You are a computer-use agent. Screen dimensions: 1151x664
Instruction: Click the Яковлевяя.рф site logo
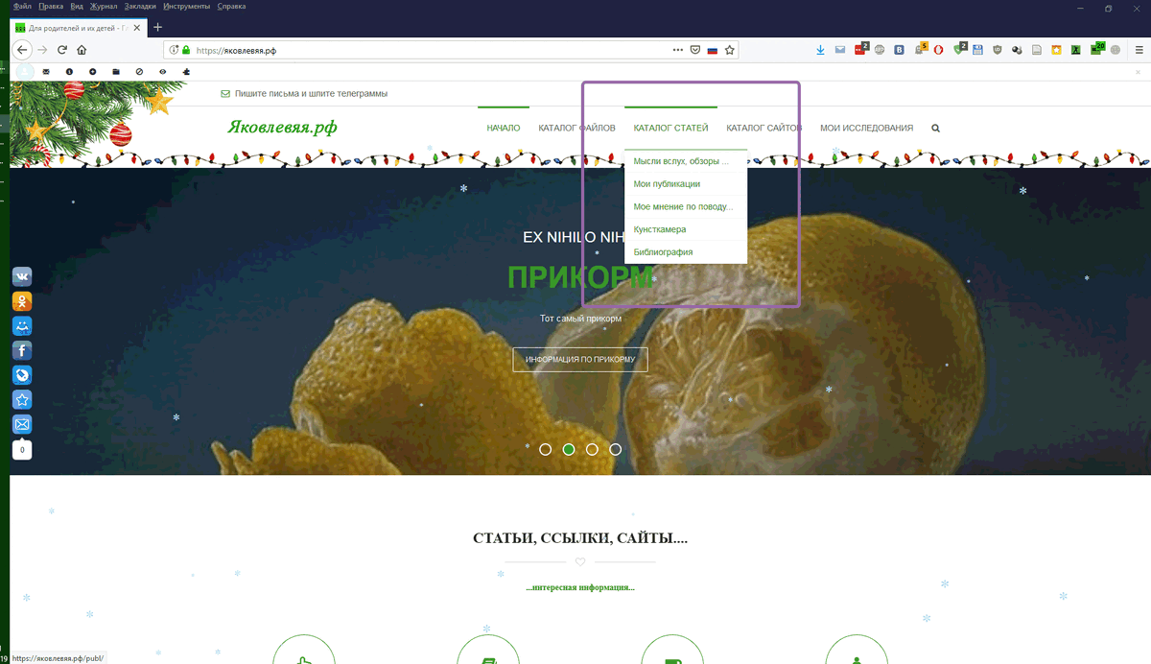(282, 127)
